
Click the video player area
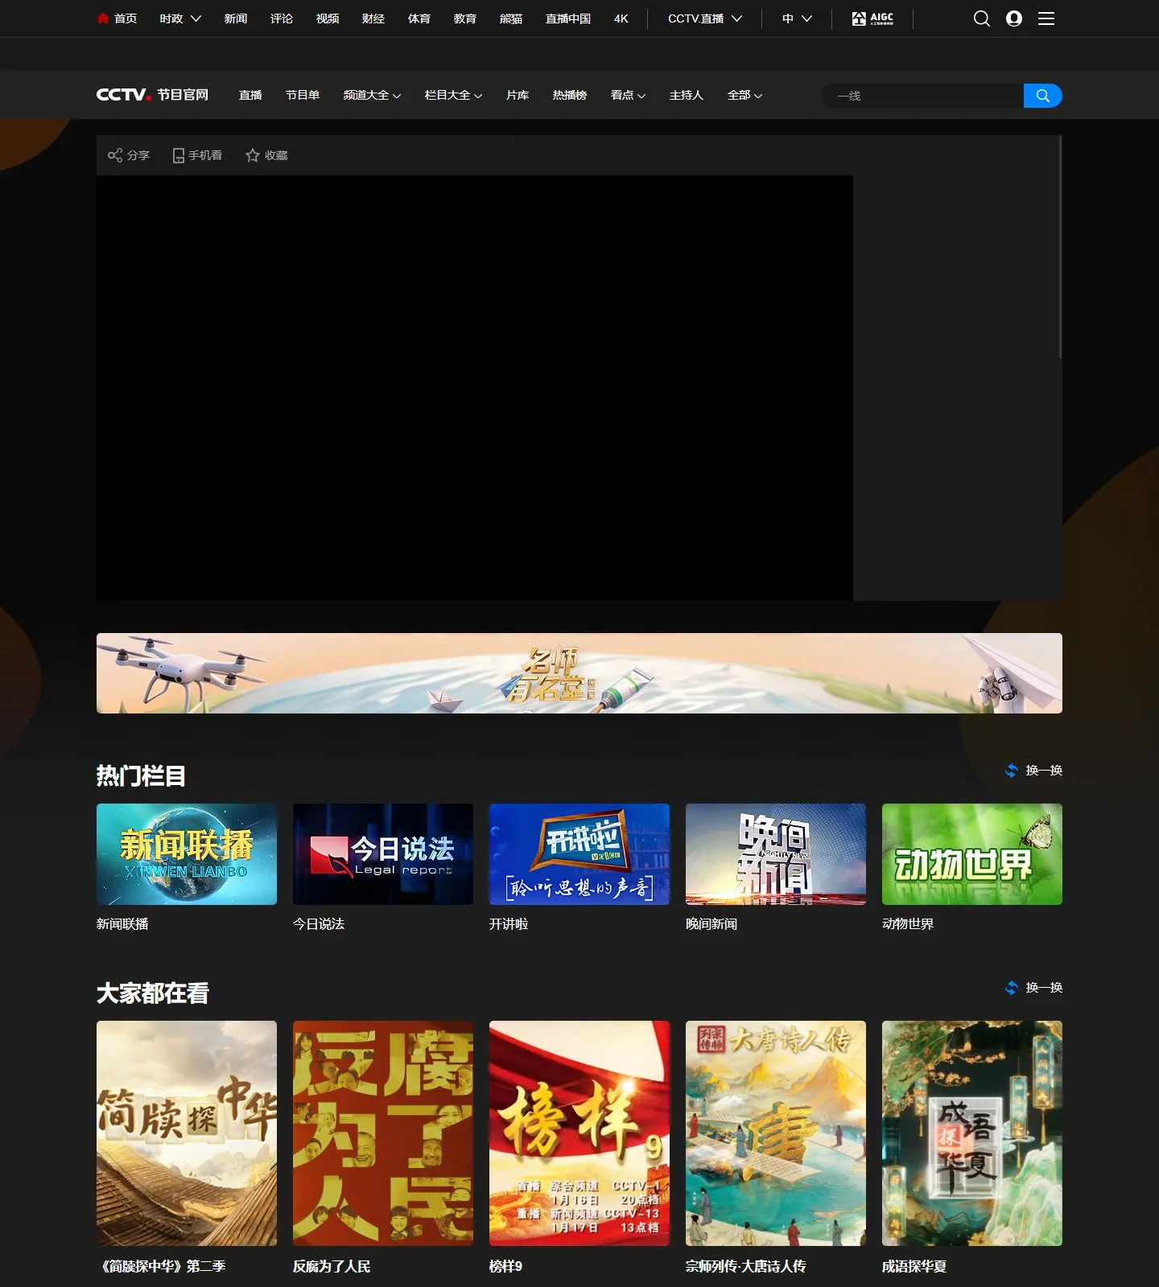coord(475,388)
